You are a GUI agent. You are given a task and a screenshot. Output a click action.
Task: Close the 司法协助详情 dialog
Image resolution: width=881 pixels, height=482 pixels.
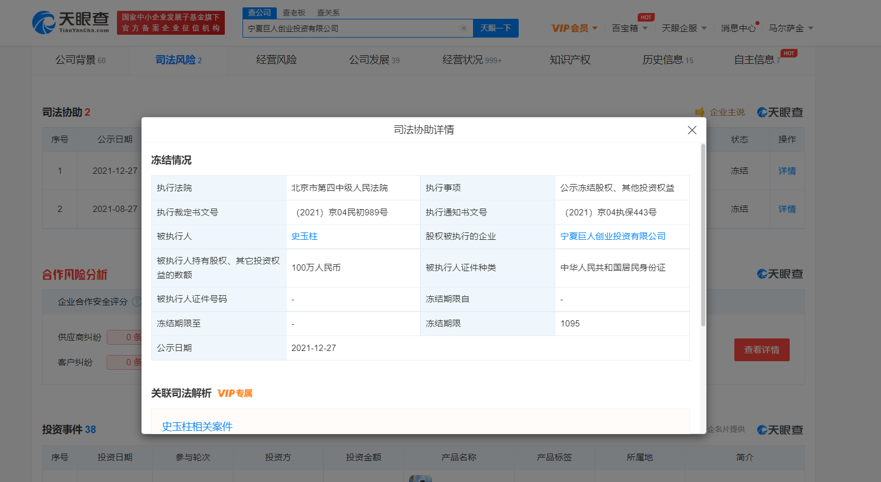pos(692,130)
